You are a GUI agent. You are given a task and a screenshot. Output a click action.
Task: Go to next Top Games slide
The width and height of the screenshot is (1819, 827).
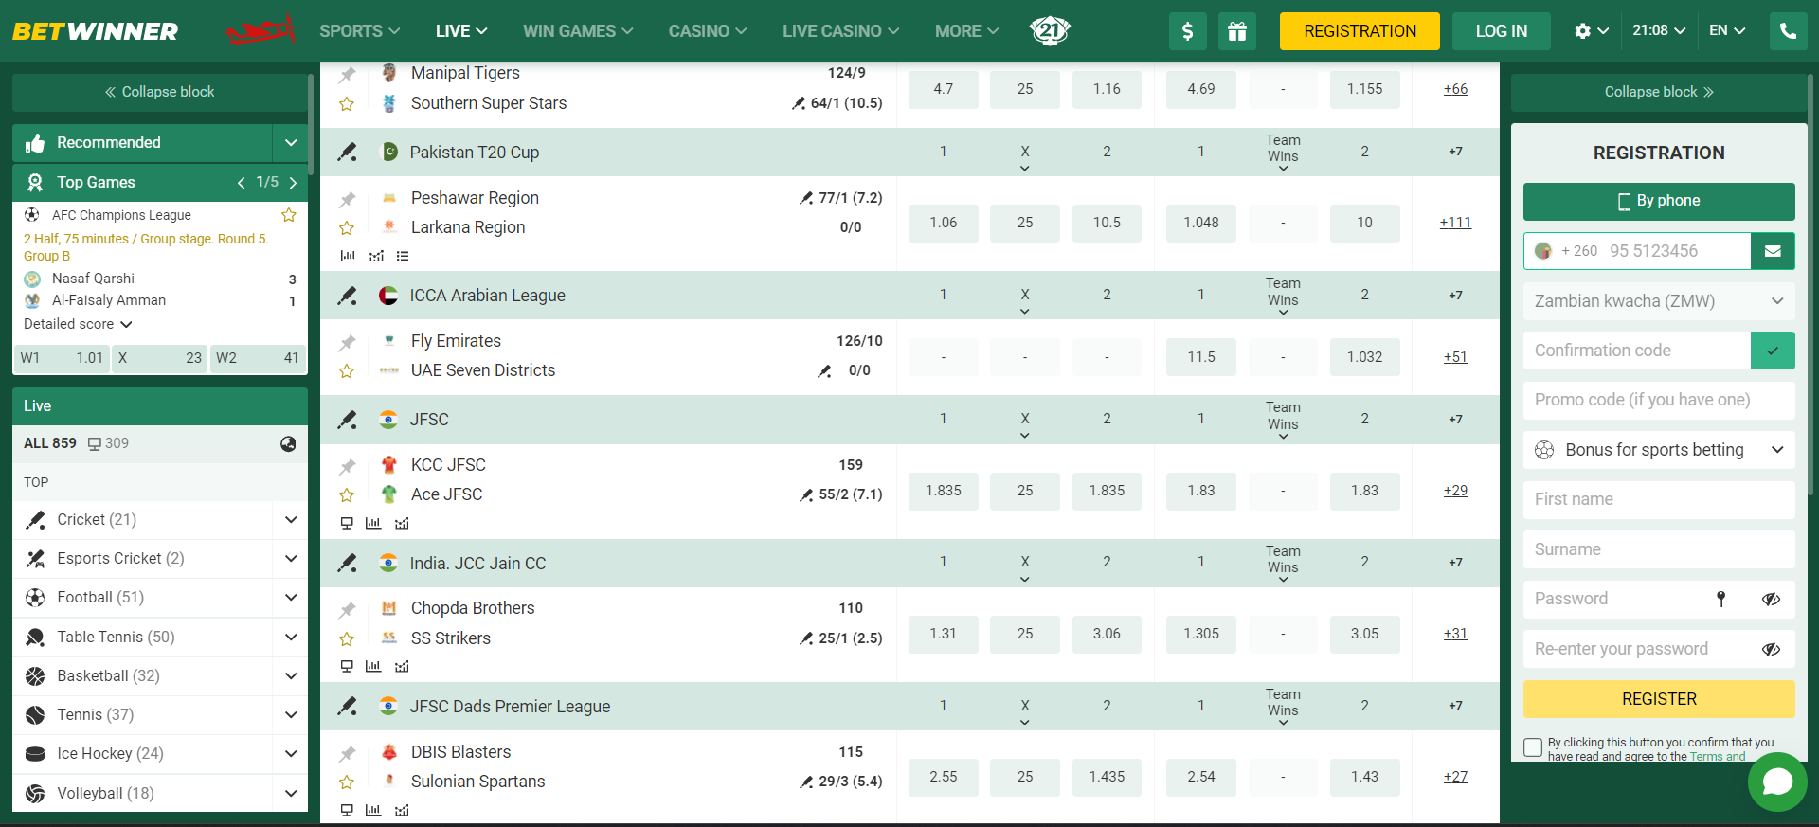tap(293, 182)
